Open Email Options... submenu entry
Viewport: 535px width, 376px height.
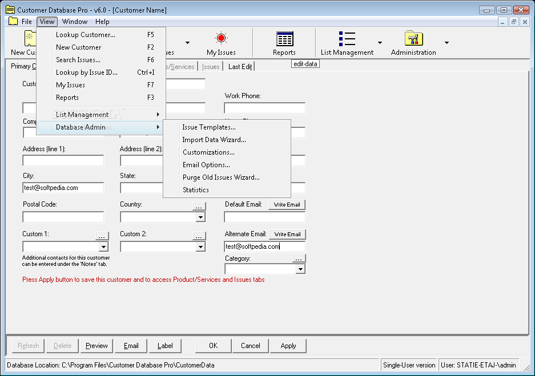[227, 165]
